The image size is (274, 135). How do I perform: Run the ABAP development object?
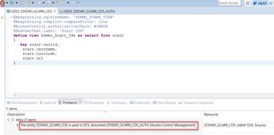2,3
